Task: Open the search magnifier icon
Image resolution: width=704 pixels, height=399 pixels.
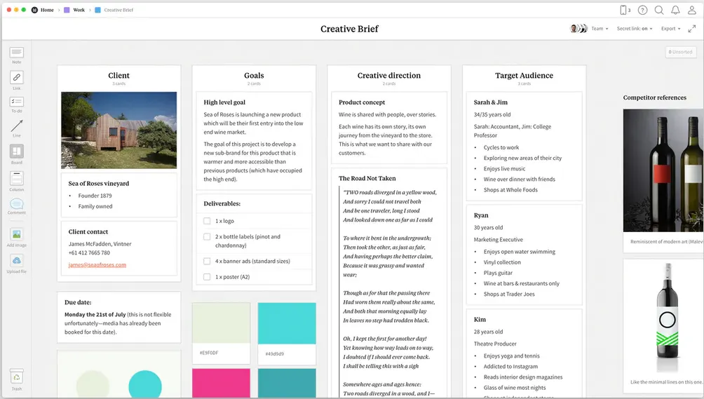Action: coord(658,10)
